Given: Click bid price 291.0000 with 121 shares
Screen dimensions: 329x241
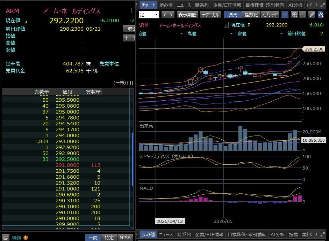Looking at the screenshot, I should pos(67,189).
